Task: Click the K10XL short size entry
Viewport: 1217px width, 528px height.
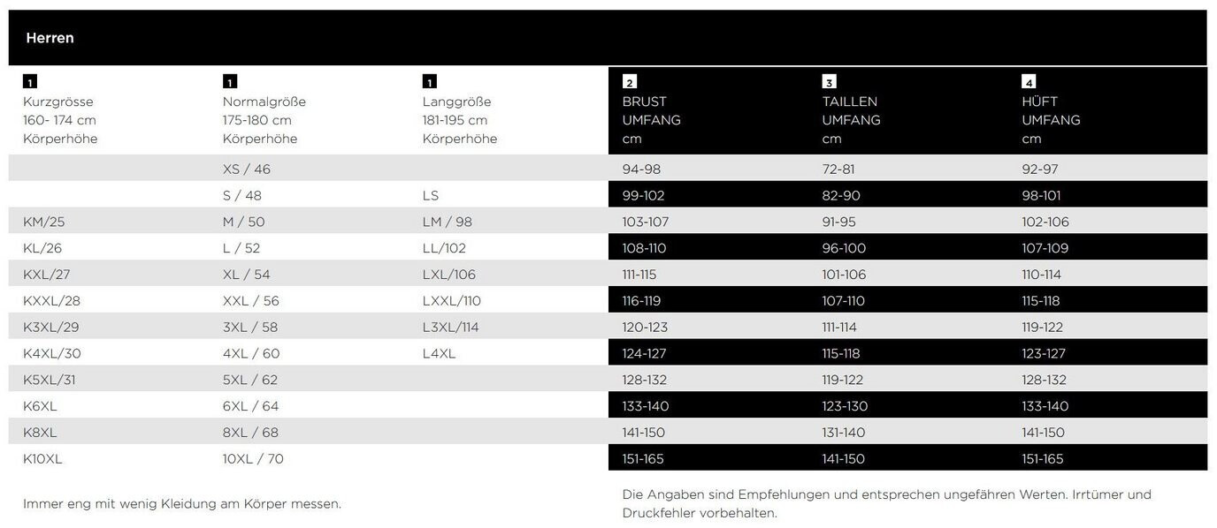Action: click(42, 459)
